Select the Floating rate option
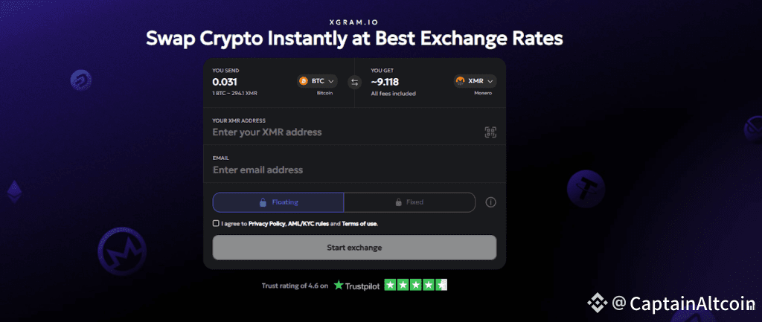The width and height of the screenshot is (762, 322). coord(278,202)
